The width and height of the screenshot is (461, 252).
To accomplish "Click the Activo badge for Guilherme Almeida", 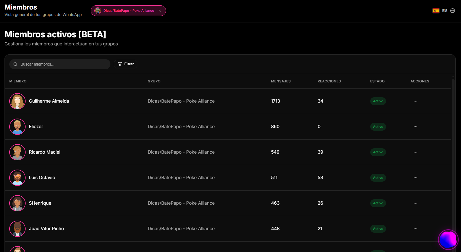I will pyautogui.click(x=378, y=101).
